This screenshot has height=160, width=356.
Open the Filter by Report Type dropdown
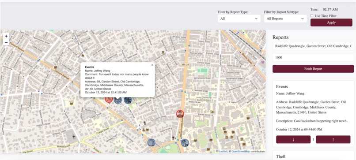239,19
